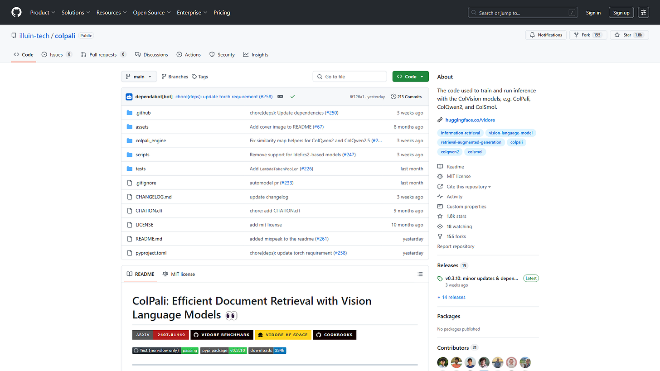Open the command palette icon next to Sign up

tap(643, 13)
